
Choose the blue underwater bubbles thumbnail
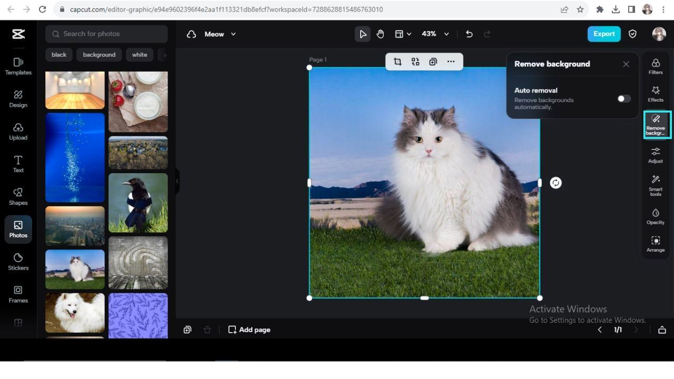pos(75,157)
